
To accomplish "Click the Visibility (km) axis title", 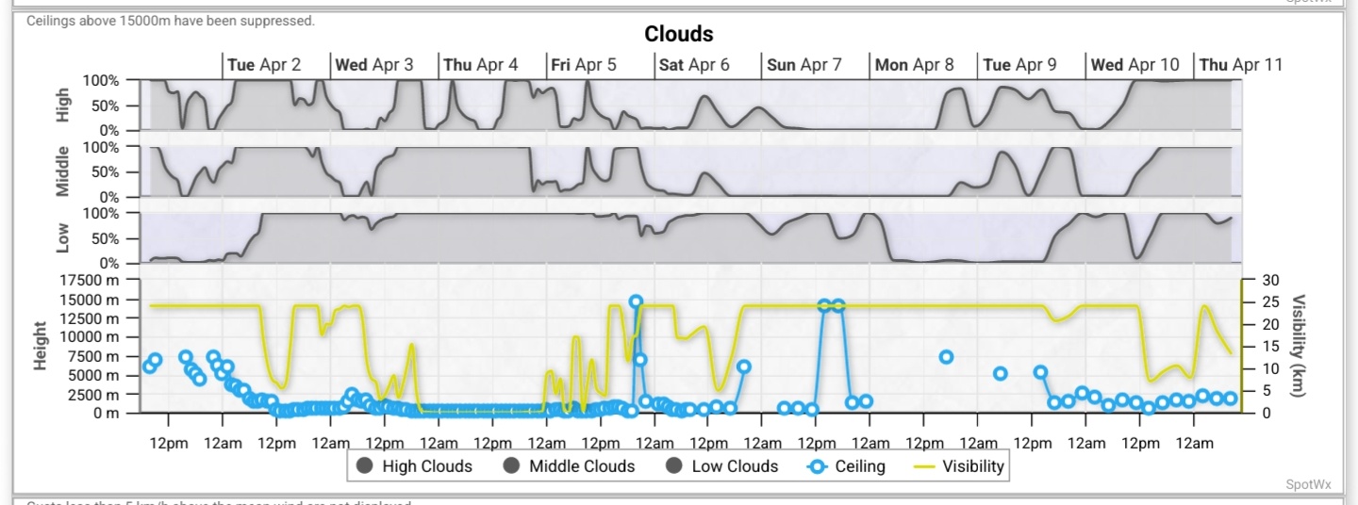I will click(x=1300, y=346).
